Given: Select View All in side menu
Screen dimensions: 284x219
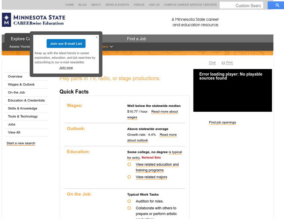Looking at the screenshot, I should tap(14, 132).
